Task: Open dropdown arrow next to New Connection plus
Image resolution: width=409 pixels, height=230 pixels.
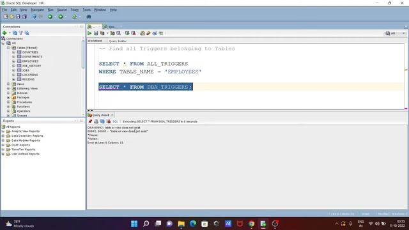Action: tap(10, 33)
